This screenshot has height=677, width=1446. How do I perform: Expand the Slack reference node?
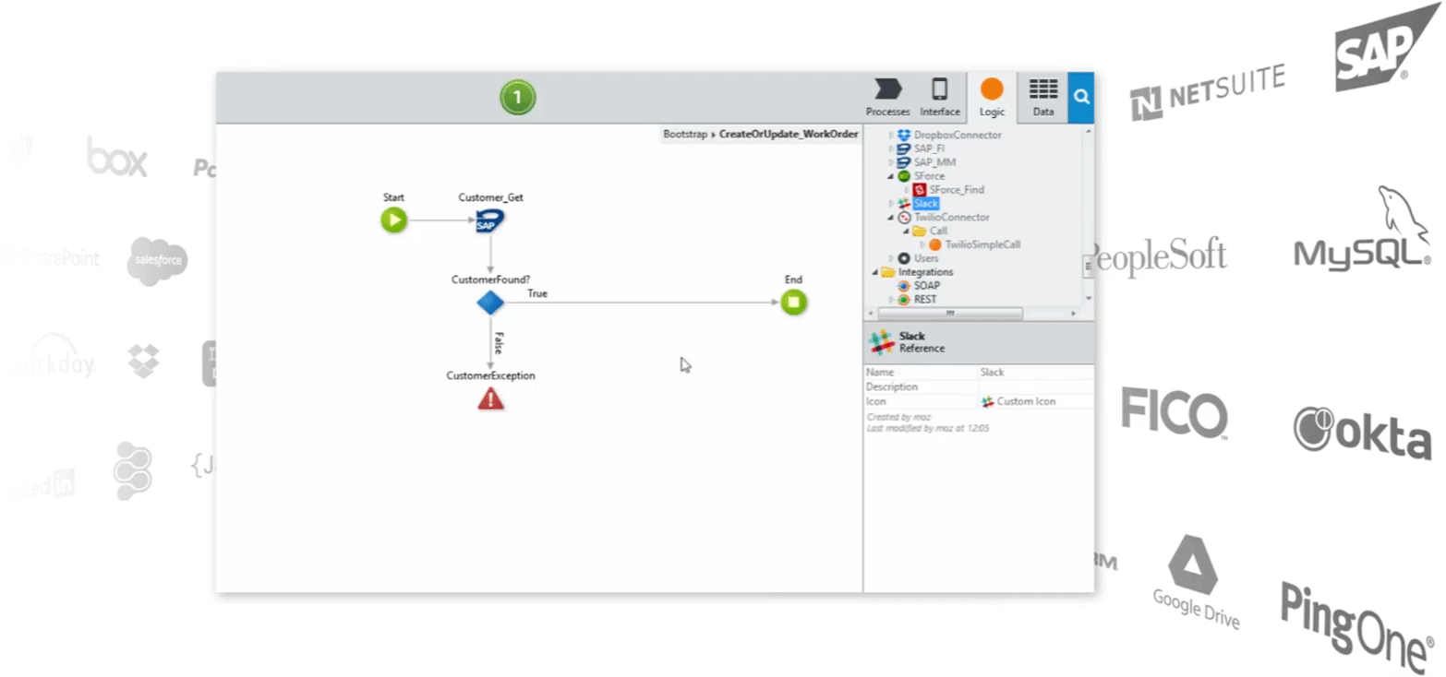tap(891, 204)
